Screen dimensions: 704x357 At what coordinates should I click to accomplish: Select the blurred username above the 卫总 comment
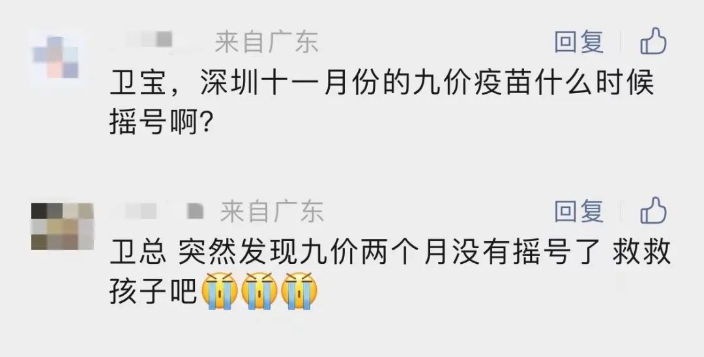click(x=157, y=211)
